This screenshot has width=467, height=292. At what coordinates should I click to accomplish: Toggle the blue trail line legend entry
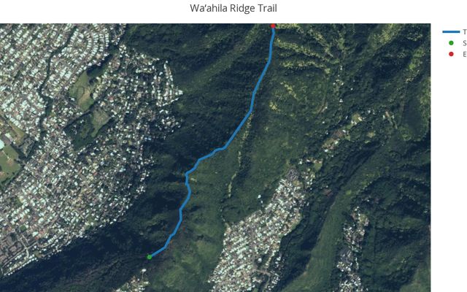click(455, 31)
